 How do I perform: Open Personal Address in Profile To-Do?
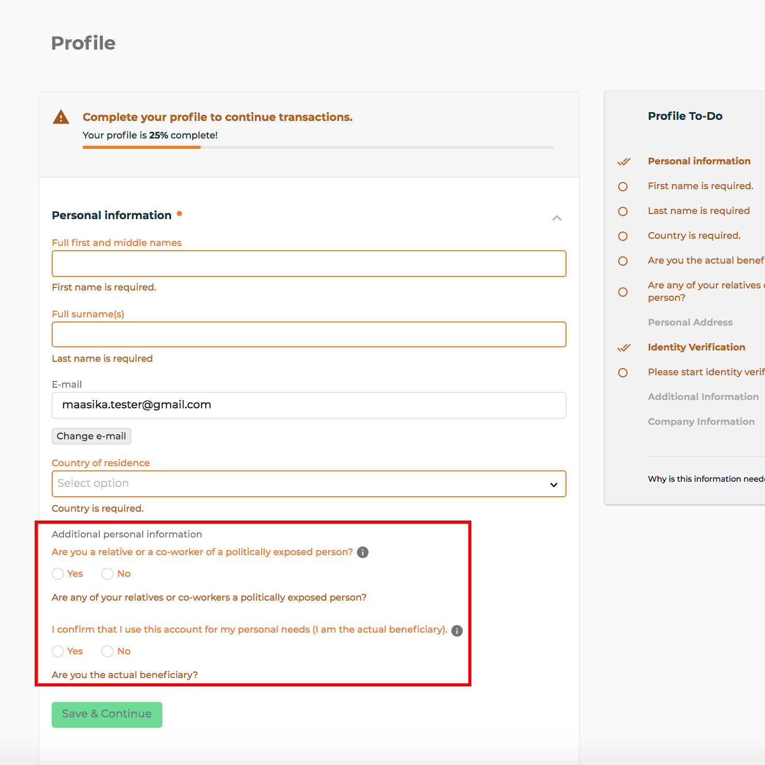pyautogui.click(x=690, y=323)
